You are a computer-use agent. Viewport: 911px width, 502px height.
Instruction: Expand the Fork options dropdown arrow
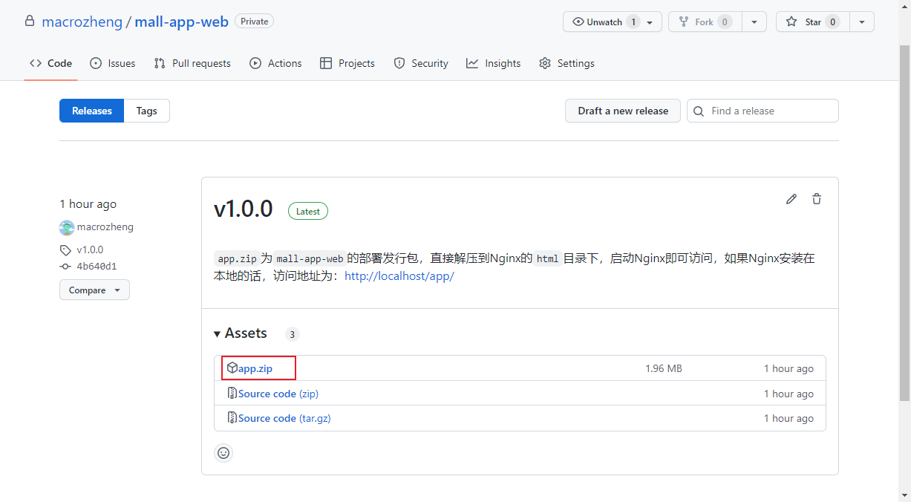click(754, 22)
